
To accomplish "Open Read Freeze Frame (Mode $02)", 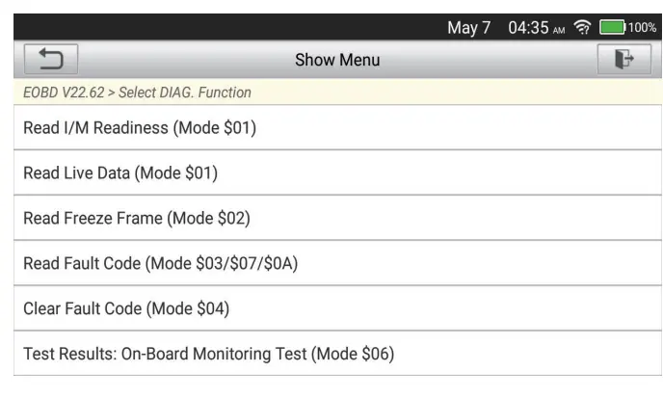I will tap(137, 218).
